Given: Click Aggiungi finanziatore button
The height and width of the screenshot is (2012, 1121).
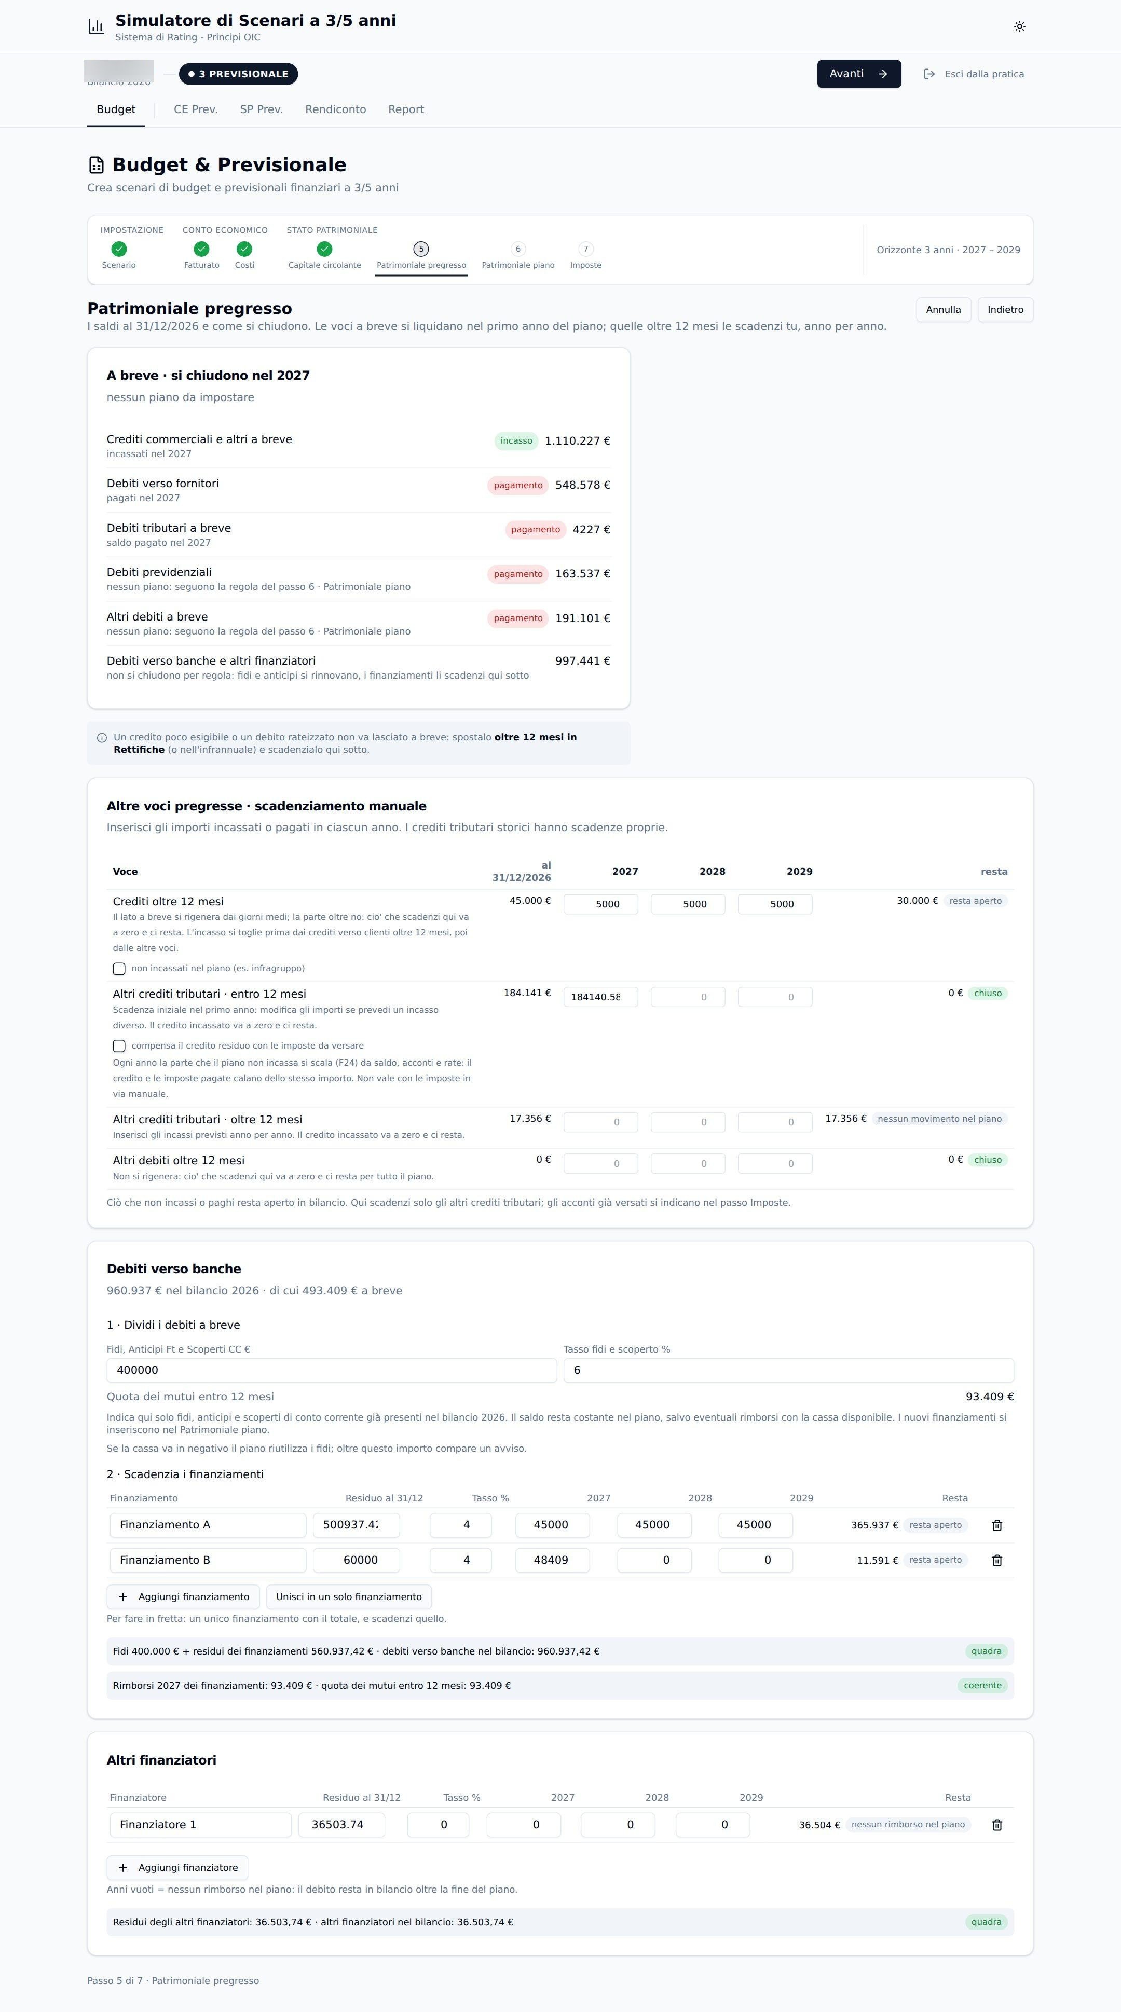Looking at the screenshot, I should pyautogui.click(x=177, y=1867).
